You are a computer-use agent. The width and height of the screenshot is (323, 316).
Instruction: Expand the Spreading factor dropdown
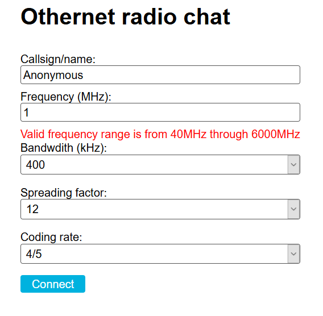click(x=160, y=209)
